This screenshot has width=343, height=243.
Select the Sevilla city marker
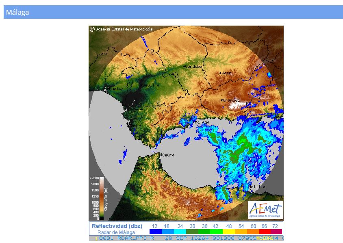(141, 85)
